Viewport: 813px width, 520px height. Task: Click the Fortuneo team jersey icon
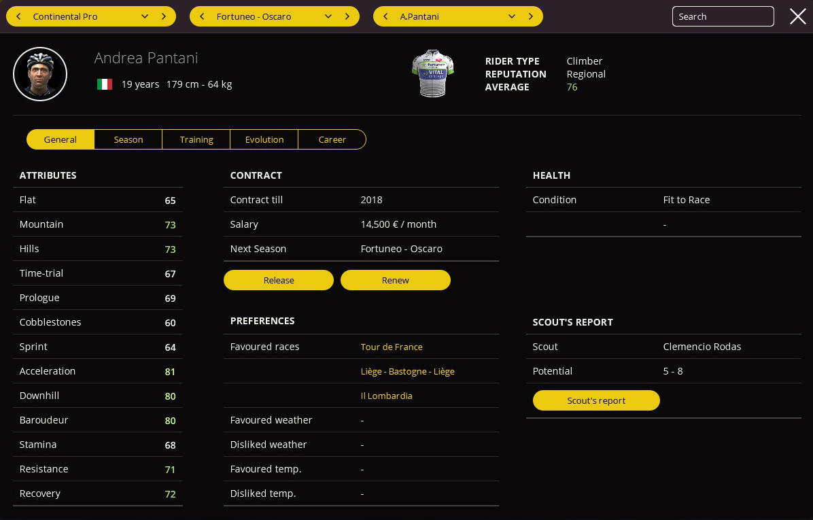433,73
